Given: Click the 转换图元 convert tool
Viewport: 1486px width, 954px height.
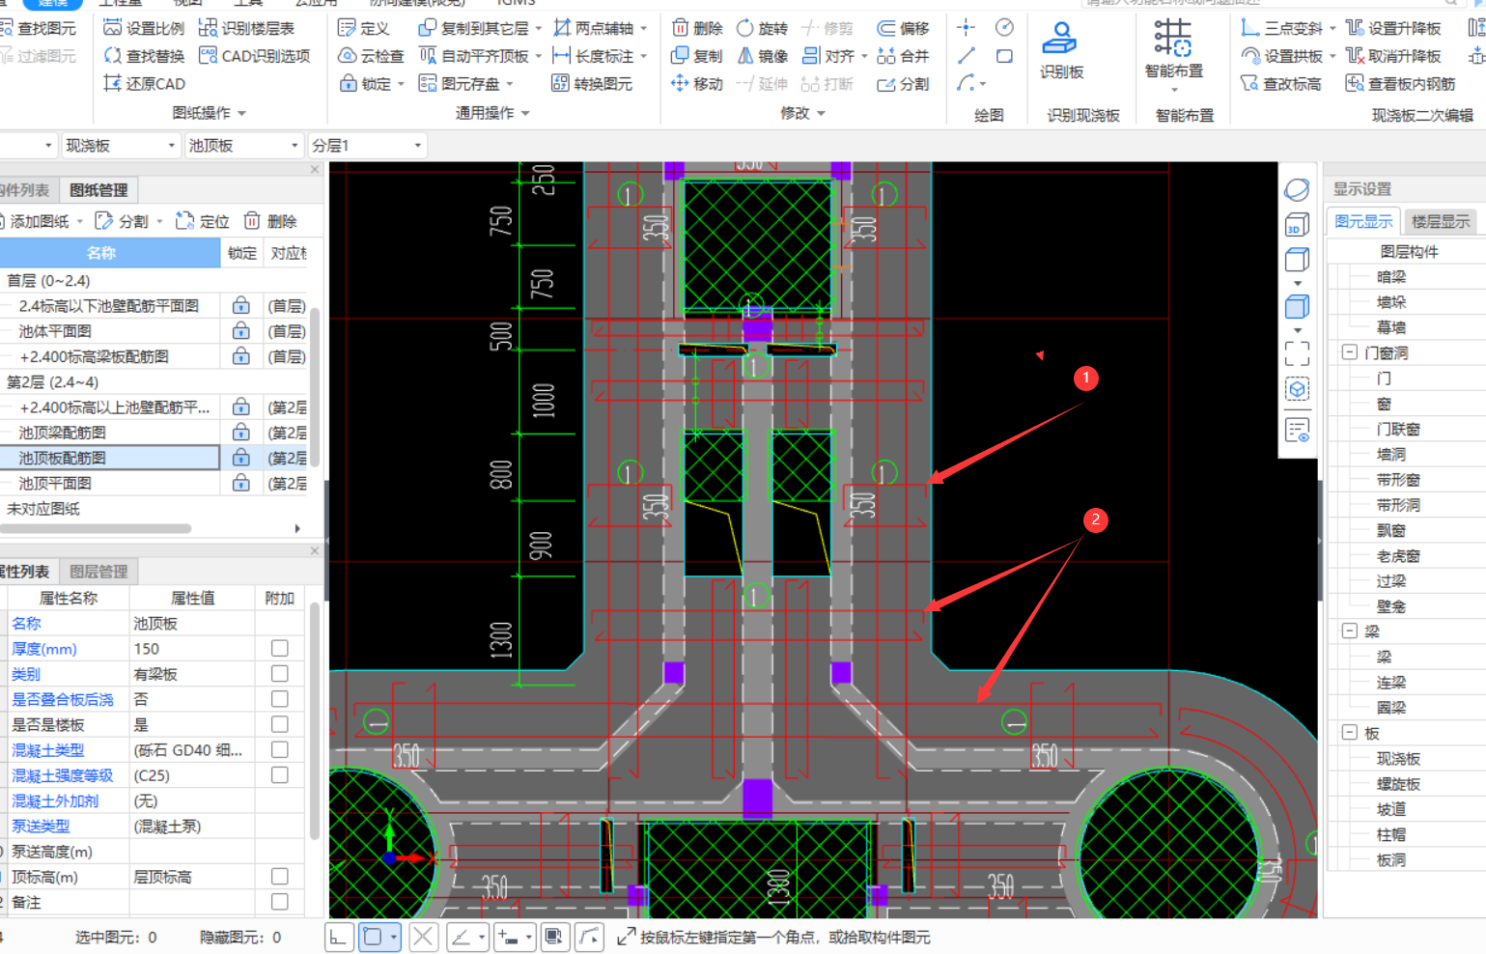Looking at the screenshot, I should 592,84.
